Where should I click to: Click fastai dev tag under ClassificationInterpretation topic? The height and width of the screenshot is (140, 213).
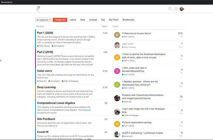pyautogui.click(x=127, y=102)
